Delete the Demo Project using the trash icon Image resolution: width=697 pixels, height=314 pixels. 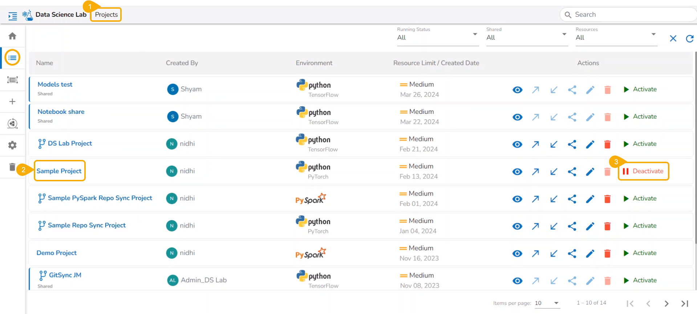tap(607, 253)
